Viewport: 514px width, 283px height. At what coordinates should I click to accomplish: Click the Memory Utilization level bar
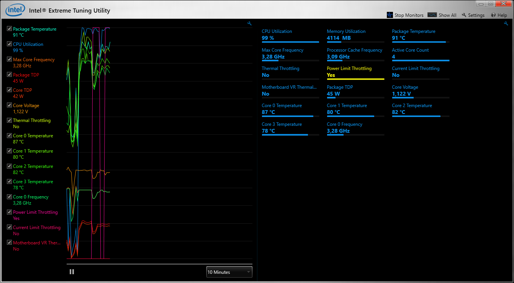355,42
